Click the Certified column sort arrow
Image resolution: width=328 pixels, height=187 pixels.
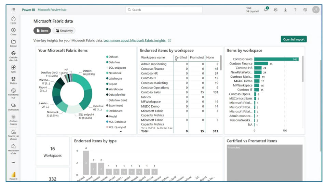(x=176, y=60)
